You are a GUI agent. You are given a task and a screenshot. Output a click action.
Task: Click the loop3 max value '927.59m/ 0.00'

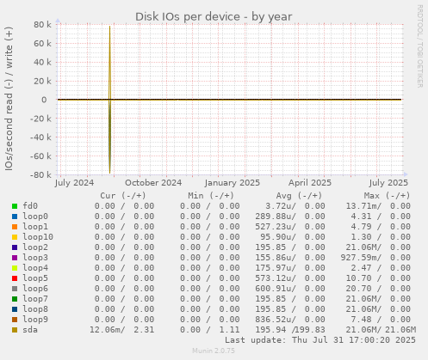(x=375, y=258)
